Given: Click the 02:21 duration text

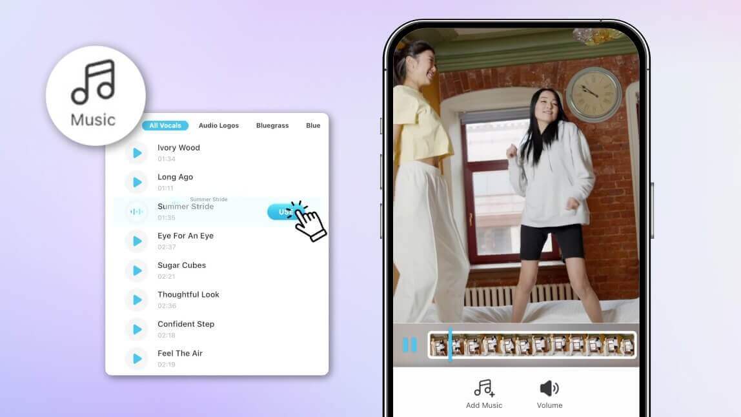Looking at the screenshot, I should 167,276.
